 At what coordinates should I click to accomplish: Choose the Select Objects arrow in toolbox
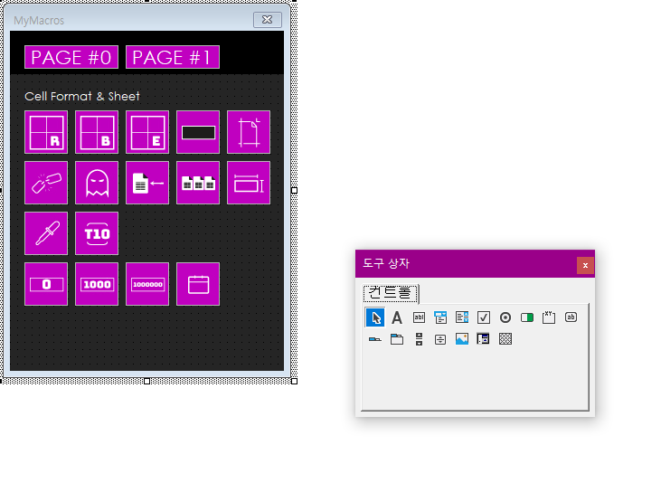pos(375,317)
